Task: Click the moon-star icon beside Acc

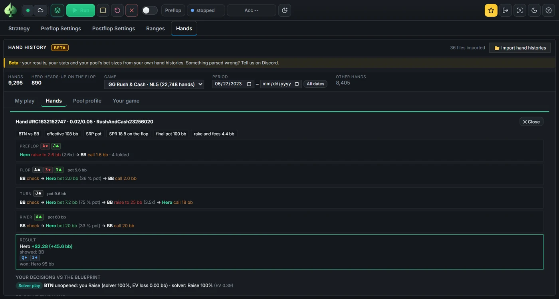Action: (285, 10)
